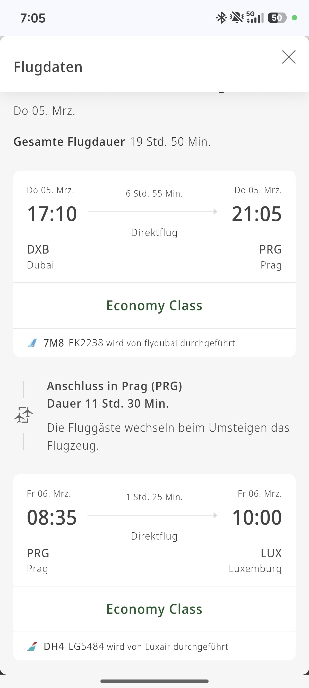Select Economy Class for Prag–Luxemburg flight
This screenshot has height=688, width=309.
154,609
